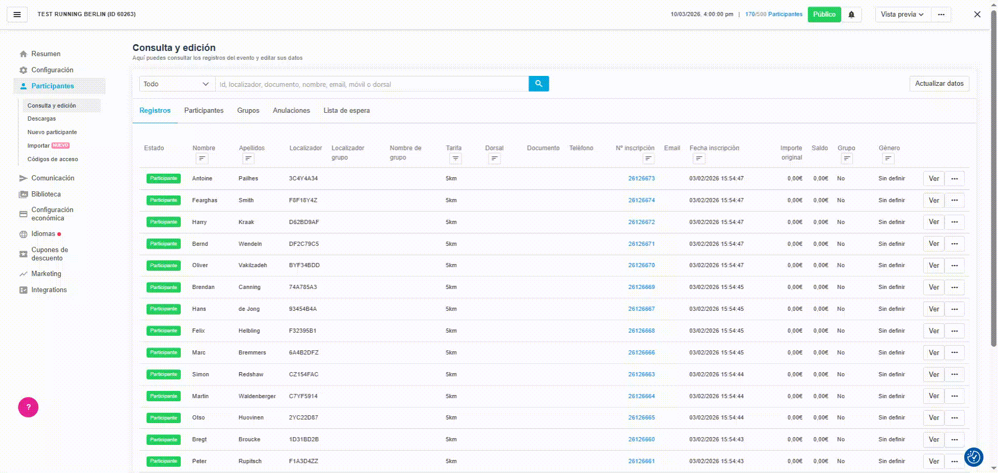Expand the Todo search filter dropdown
998x473 pixels.
[177, 84]
